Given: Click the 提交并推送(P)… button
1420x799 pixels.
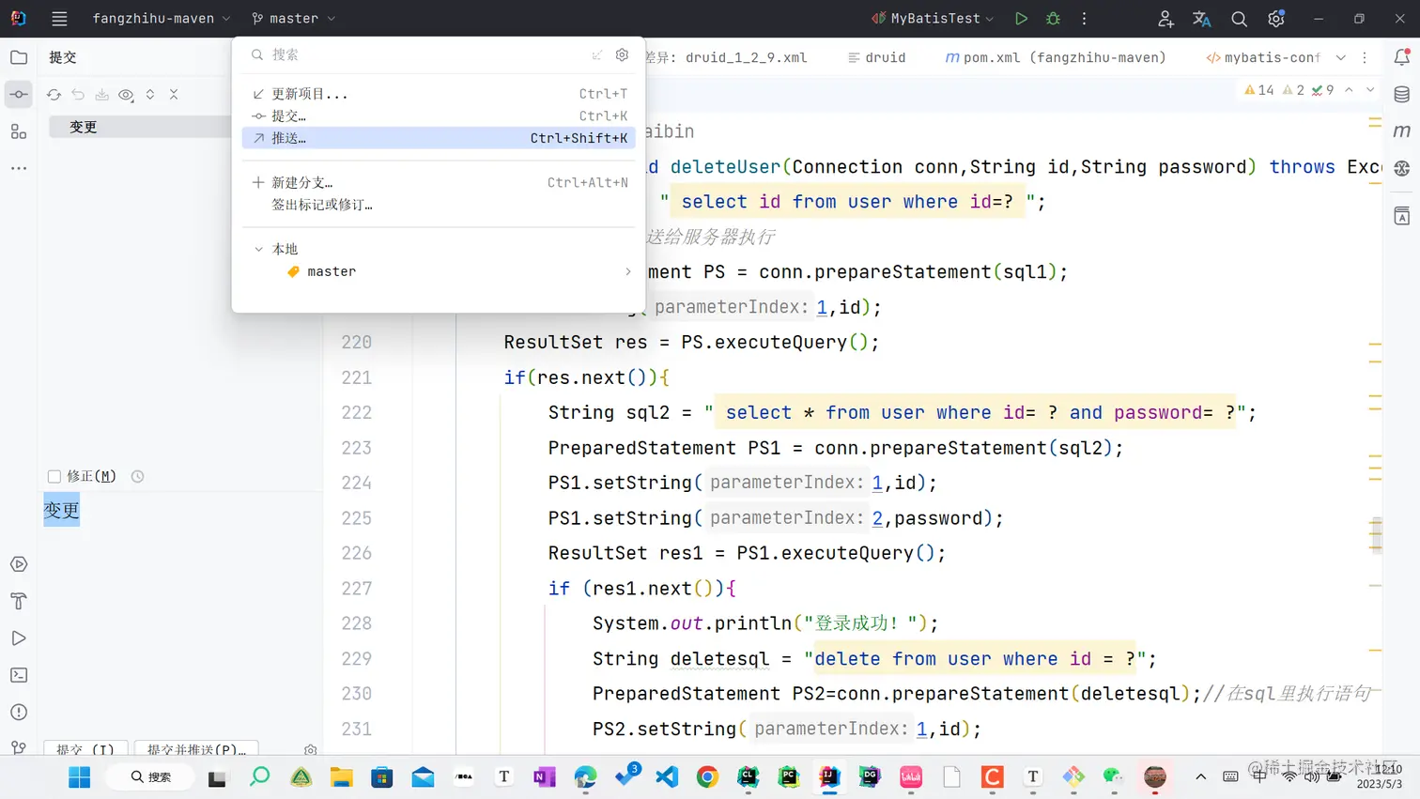Looking at the screenshot, I should pos(196,749).
